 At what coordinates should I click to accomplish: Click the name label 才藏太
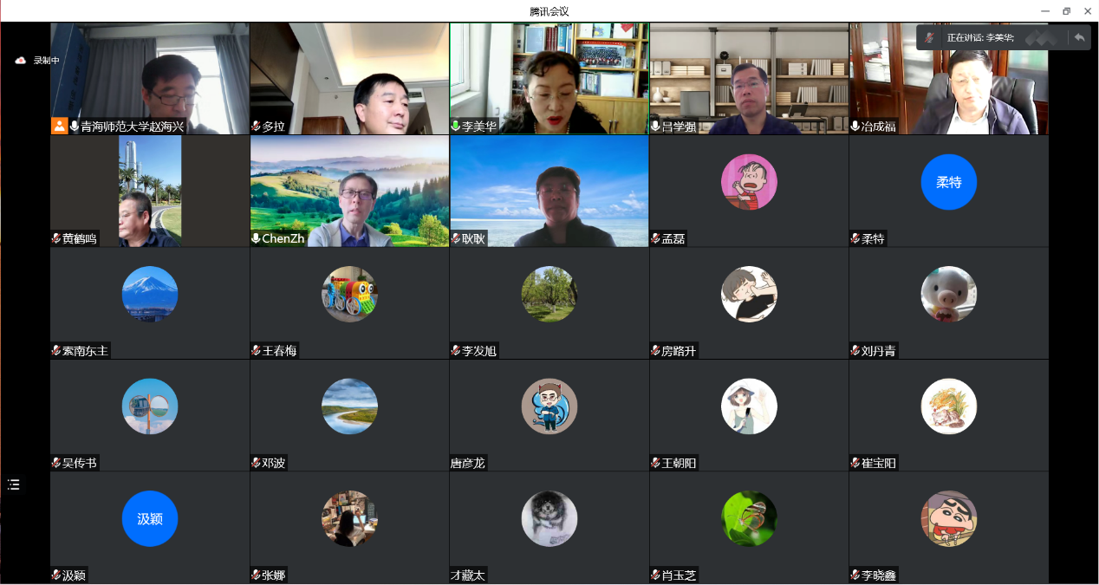[x=468, y=575]
